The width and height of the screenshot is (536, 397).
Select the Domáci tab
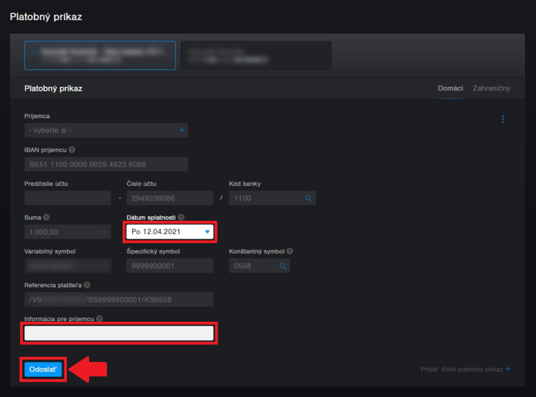pyautogui.click(x=450, y=88)
